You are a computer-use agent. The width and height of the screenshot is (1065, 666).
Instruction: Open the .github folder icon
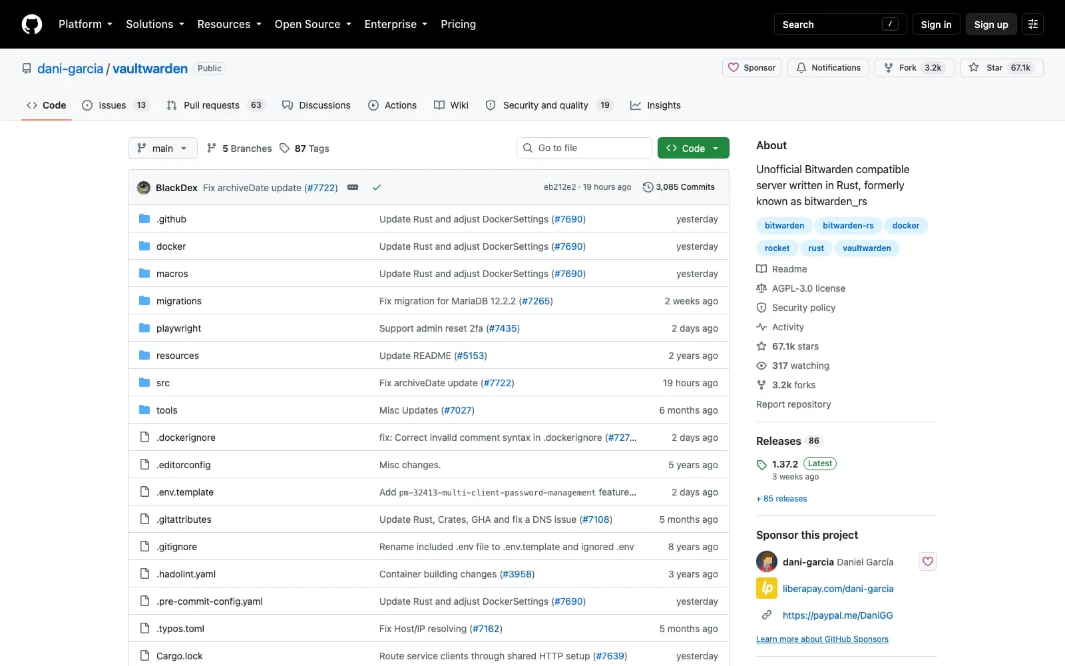point(144,218)
